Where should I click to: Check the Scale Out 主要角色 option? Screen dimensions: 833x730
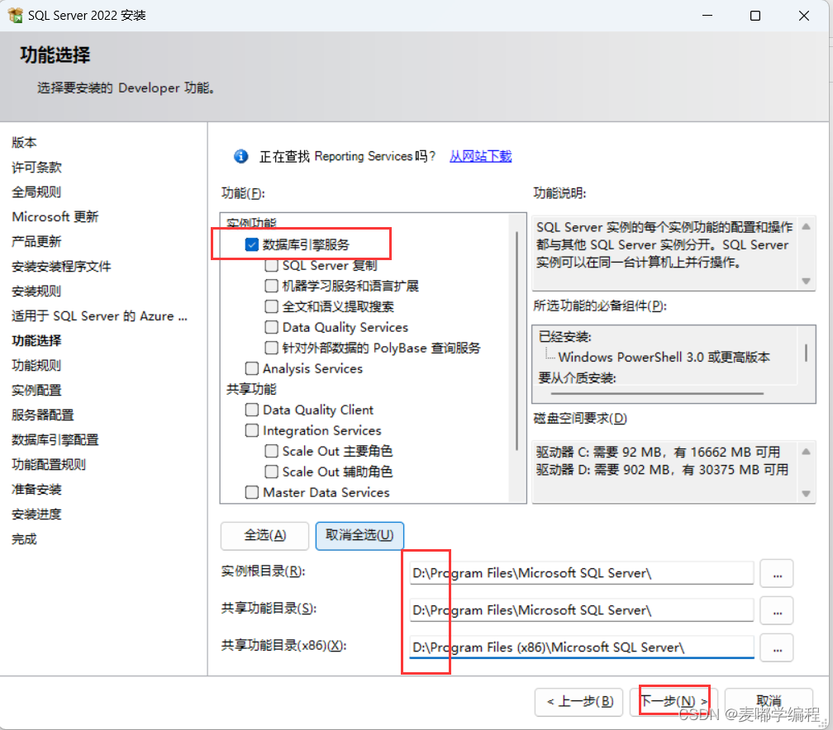click(x=271, y=451)
